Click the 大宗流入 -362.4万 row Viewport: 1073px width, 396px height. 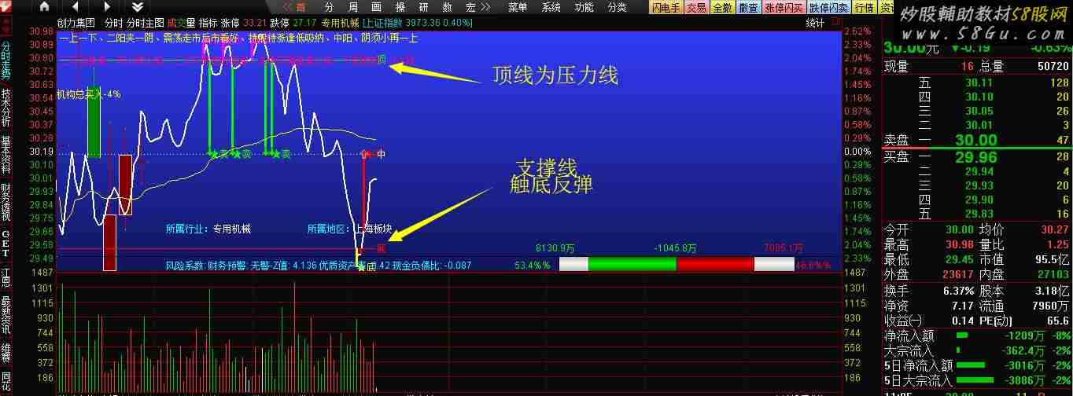point(976,350)
